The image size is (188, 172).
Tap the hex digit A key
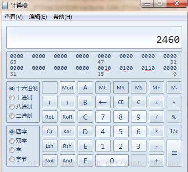click(85, 88)
